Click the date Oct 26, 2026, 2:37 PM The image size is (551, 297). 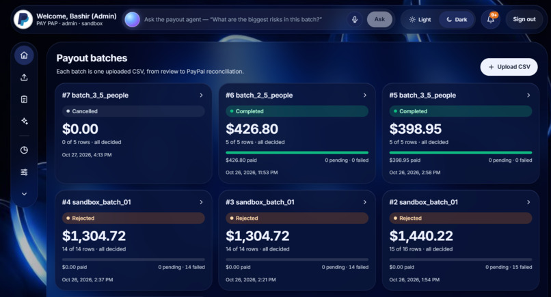click(88, 280)
